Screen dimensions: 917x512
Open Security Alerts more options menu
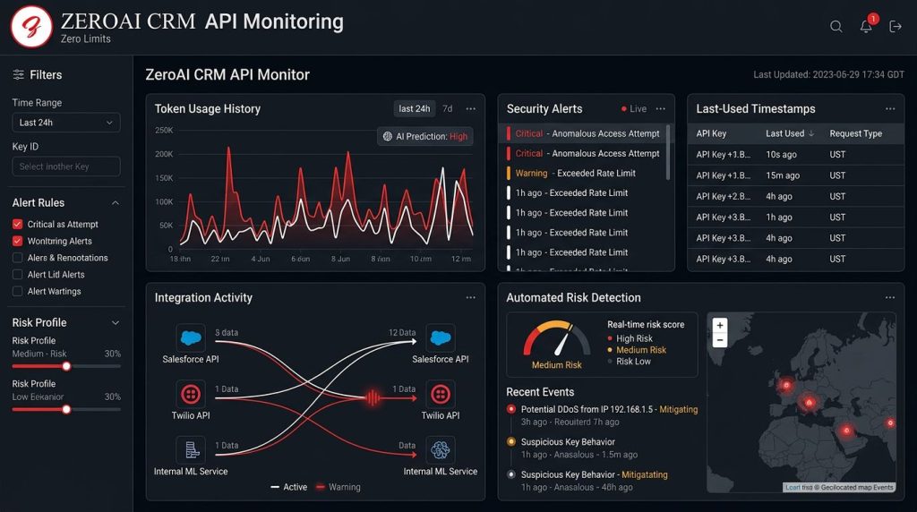tap(661, 108)
